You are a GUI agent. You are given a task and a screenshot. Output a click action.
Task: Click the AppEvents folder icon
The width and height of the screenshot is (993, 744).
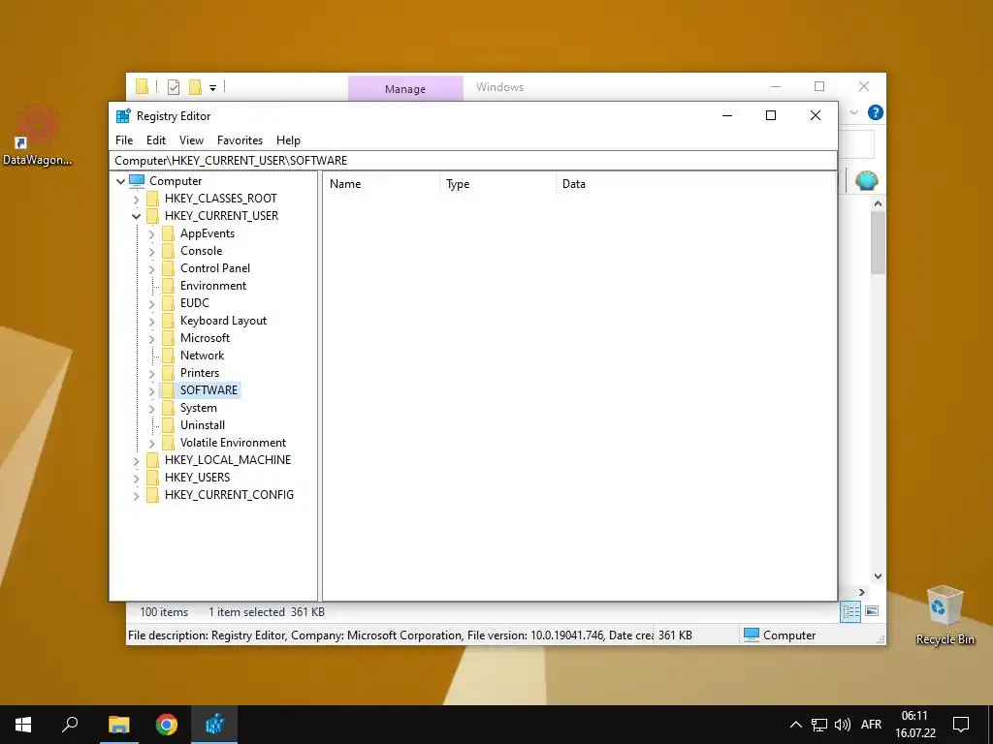coord(168,233)
